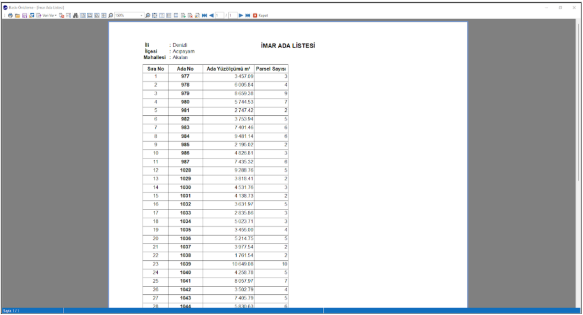583x315 pixels.
Task: Zoom in using the magnifier plus icon
Action: (148, 15)
